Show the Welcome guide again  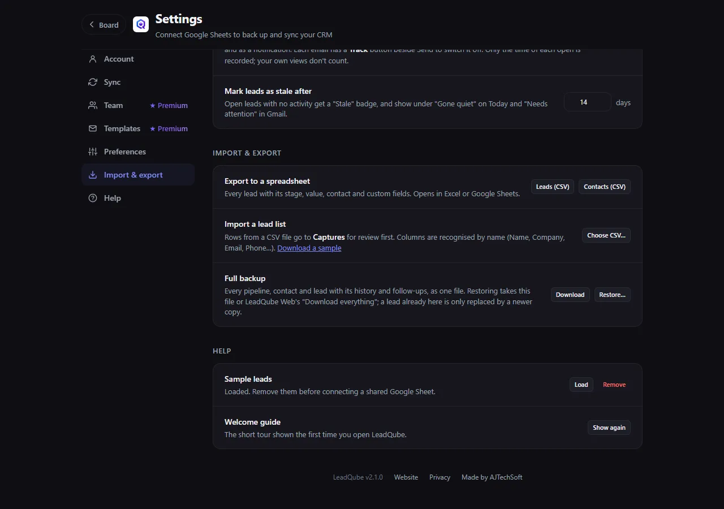(609, 428)
